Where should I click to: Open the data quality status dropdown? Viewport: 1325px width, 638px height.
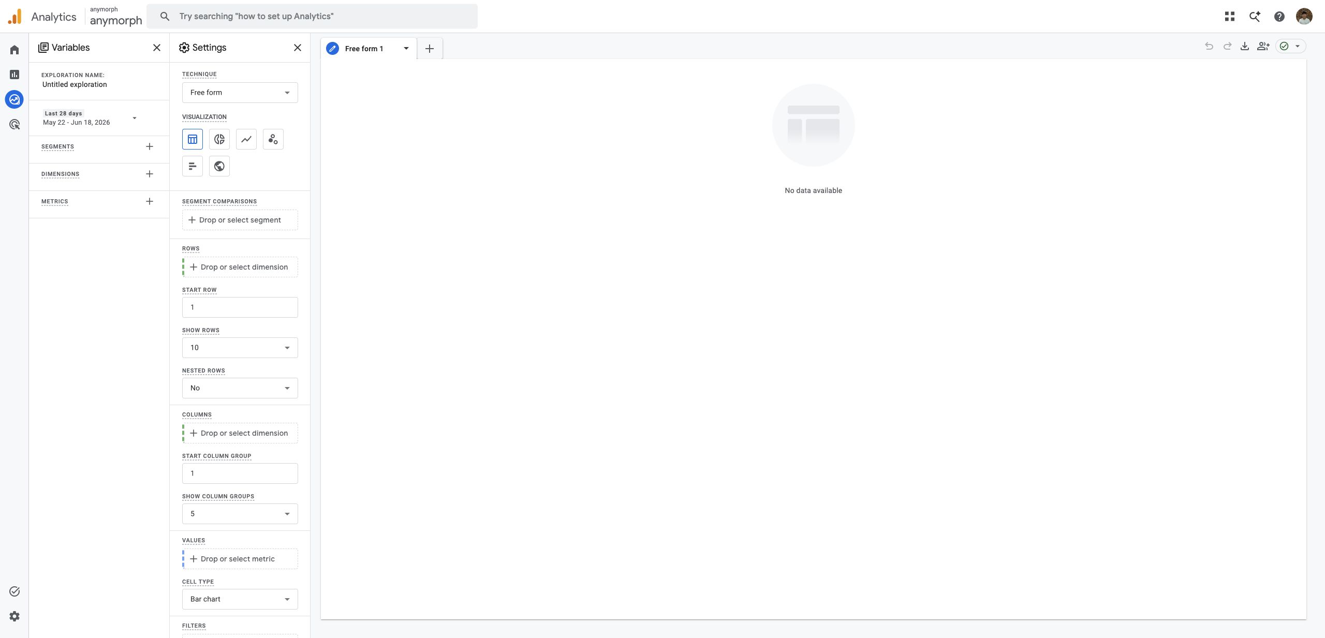point(1291,46)
